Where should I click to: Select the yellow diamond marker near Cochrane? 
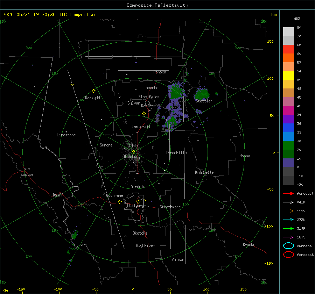tap(120, 202)
